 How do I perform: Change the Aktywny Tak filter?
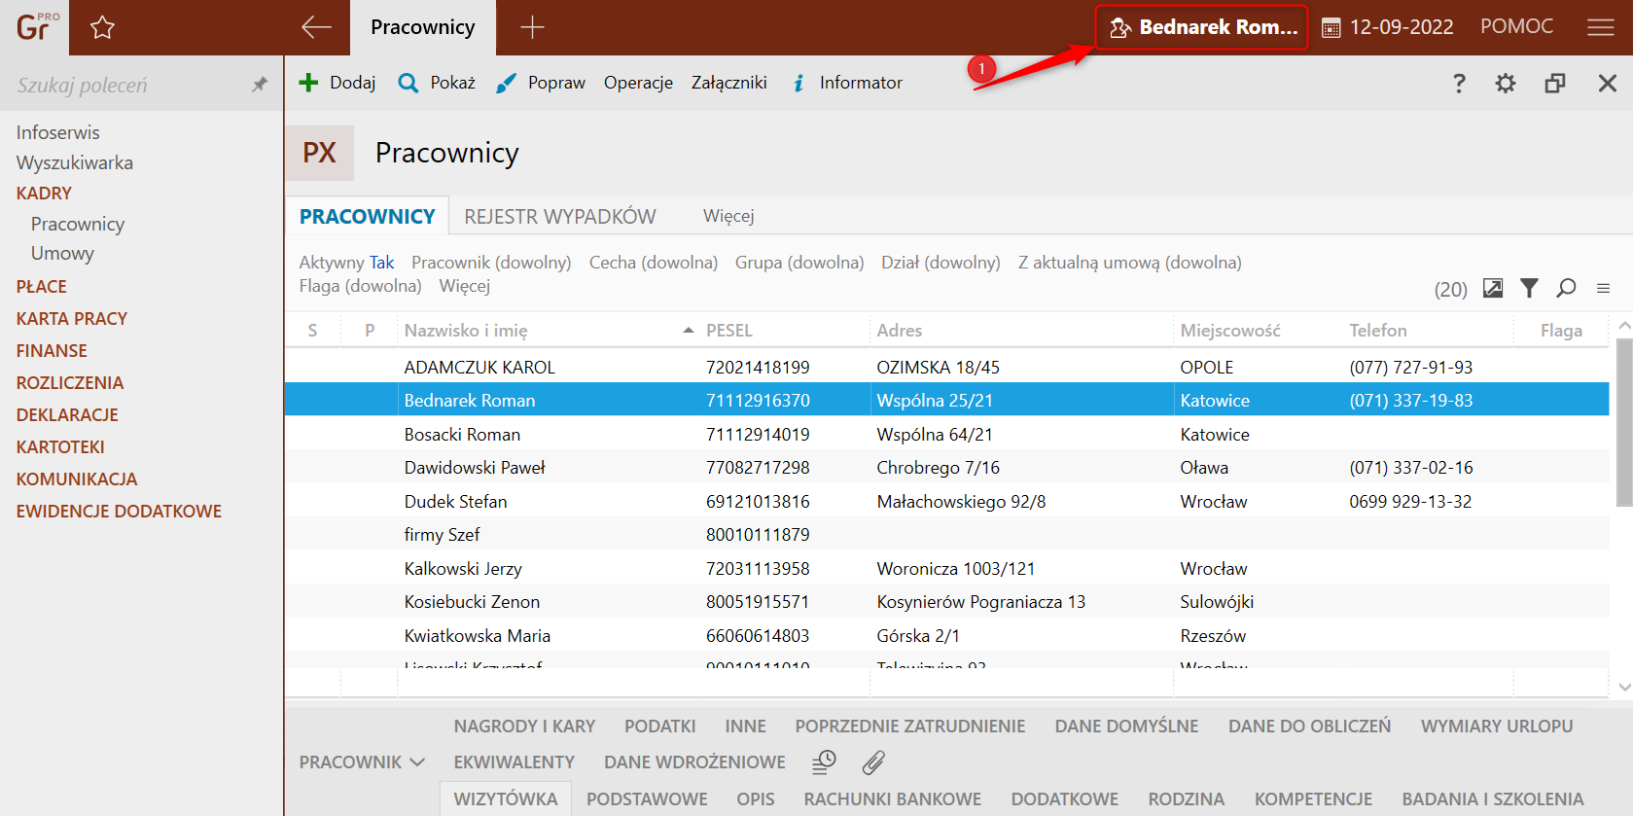346,263
